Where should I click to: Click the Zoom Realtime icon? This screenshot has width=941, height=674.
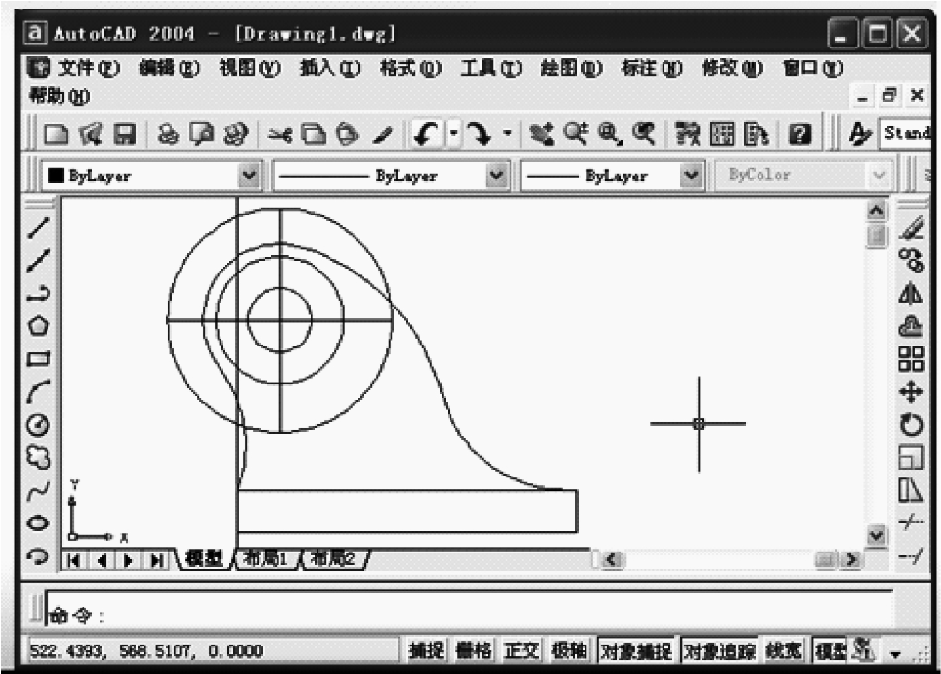tap(575, 134)
